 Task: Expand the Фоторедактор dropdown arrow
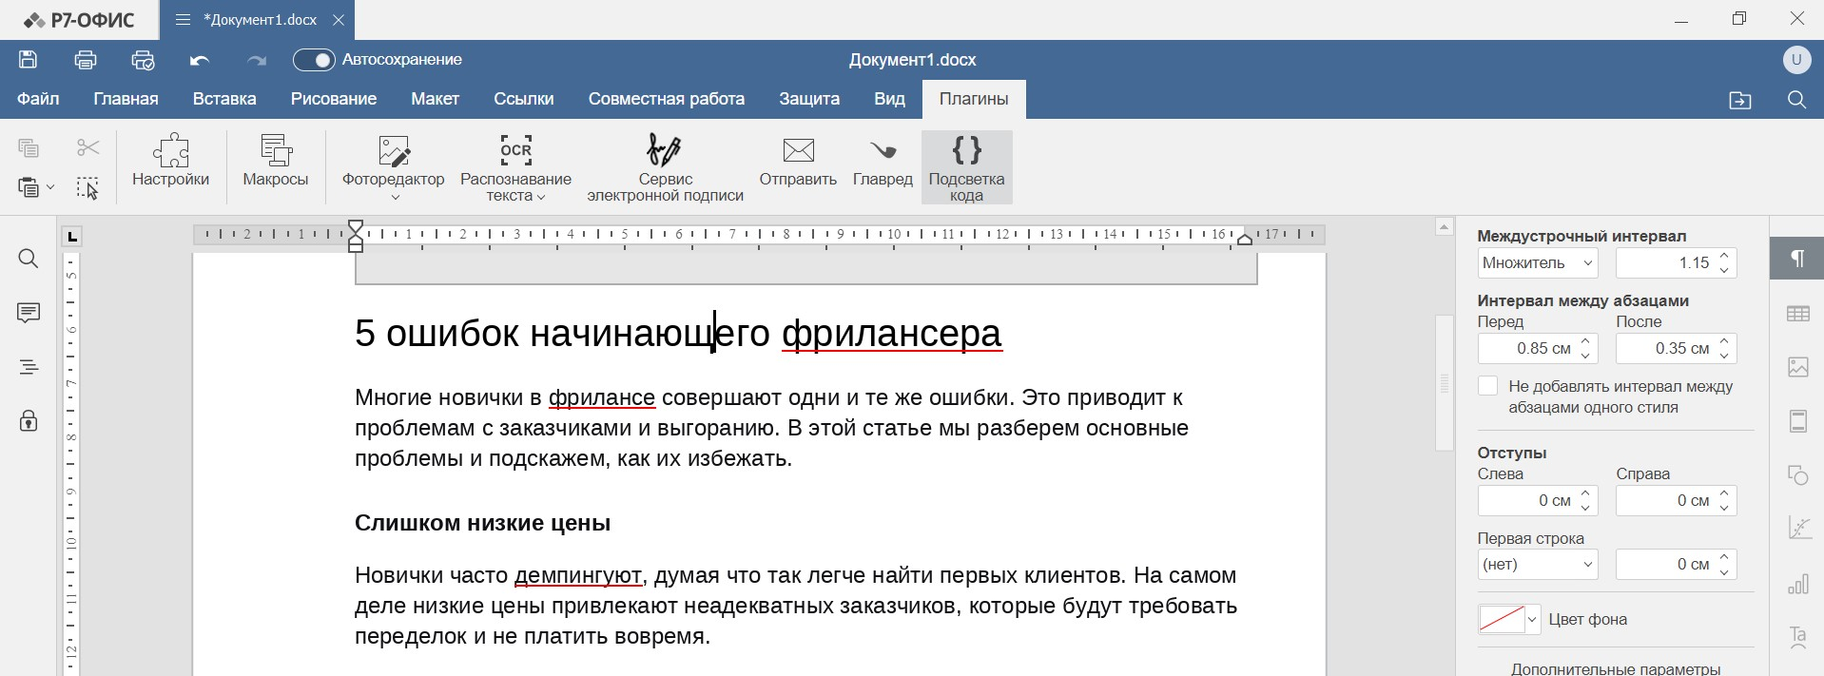[395, 197]
